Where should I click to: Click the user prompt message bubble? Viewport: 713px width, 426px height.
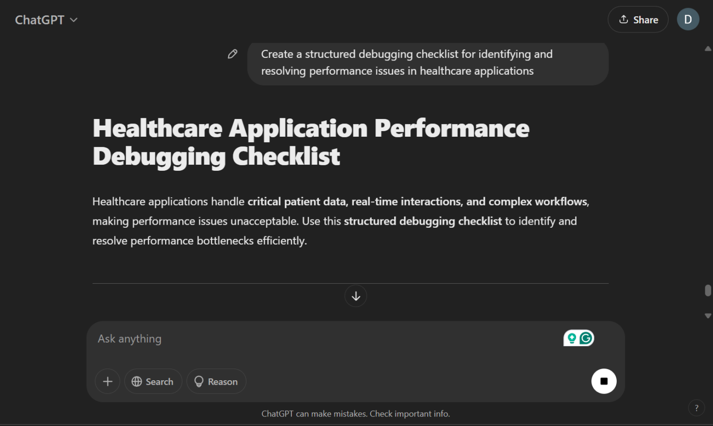click(x=428, y=63)
